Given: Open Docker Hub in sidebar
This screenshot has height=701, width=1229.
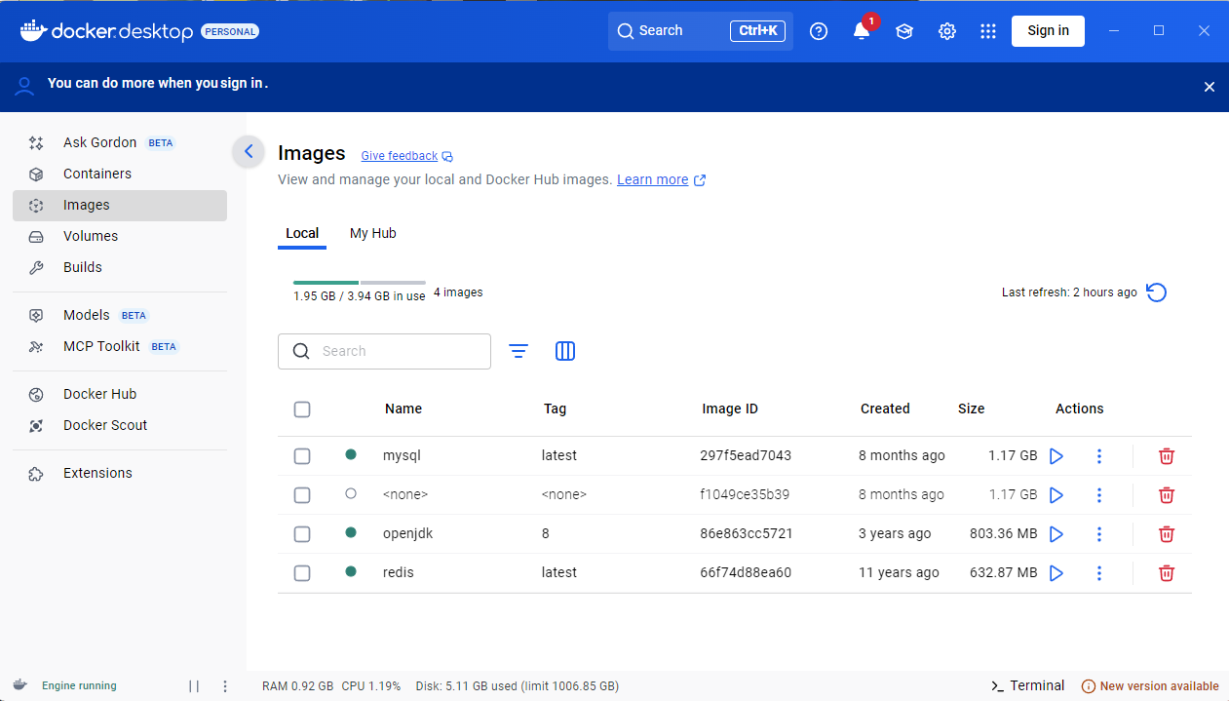Looking at the screenshot, I should click(120, 394).
